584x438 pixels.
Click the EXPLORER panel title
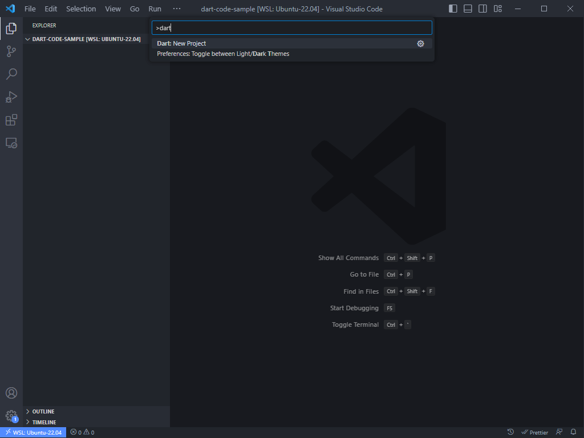pyautogui.click(x=44, y=25)
